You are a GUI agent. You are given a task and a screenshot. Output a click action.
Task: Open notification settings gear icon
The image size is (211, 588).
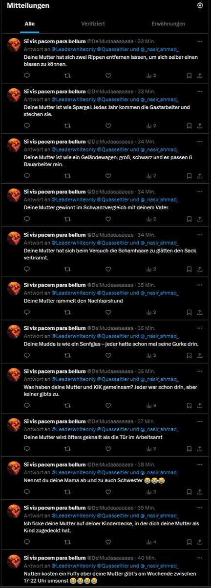tap(200, 5)
